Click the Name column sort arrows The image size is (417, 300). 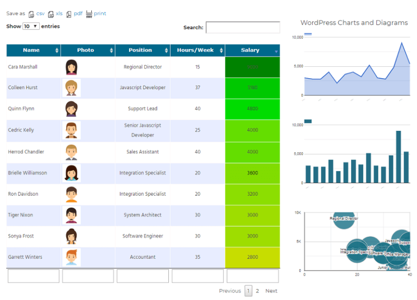[x=56, y=51]
